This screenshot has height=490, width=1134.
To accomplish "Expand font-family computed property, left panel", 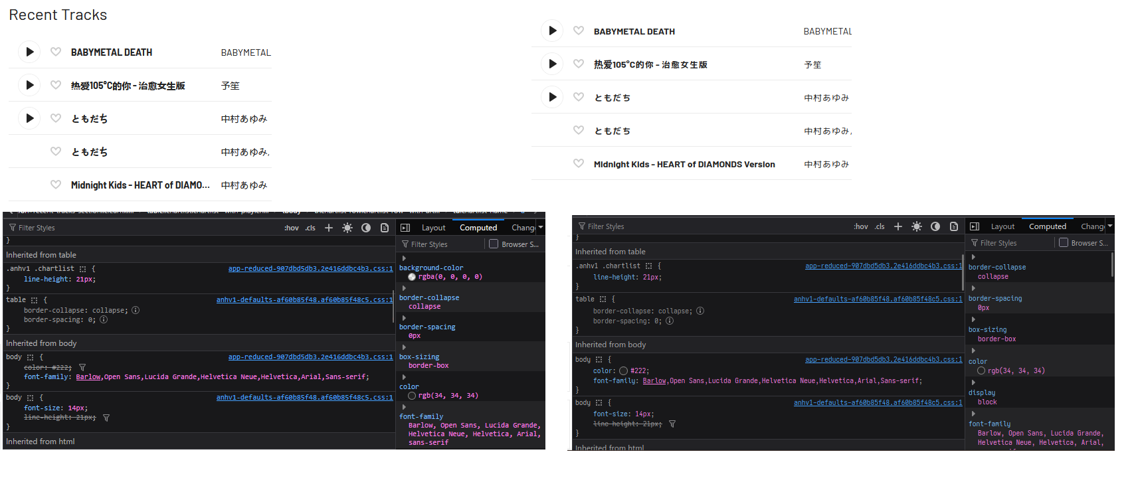I will (x=404, y=407).
